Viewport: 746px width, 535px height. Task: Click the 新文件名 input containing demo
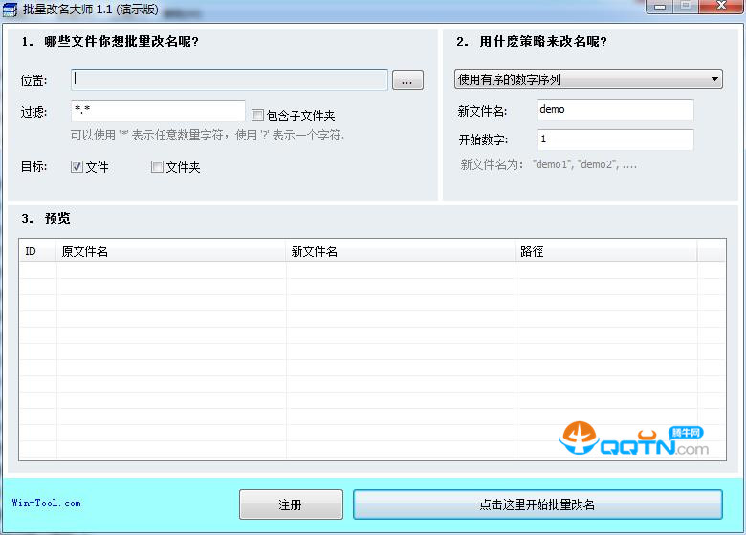point(614,111)
